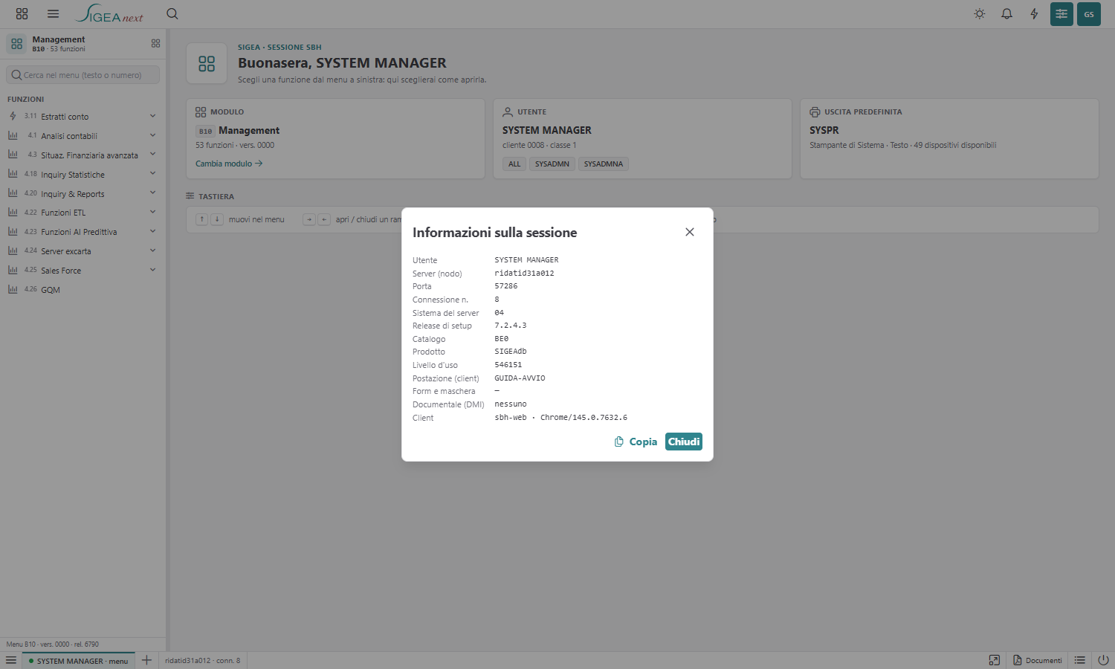The image size is (1115, 669).
Task: Click the power icon in the status bar
Action: pyautogui.click(x=1103, y=660)
